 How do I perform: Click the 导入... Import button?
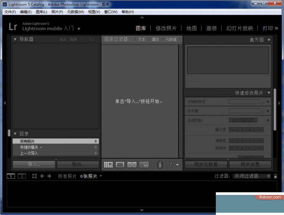point(34,164)
